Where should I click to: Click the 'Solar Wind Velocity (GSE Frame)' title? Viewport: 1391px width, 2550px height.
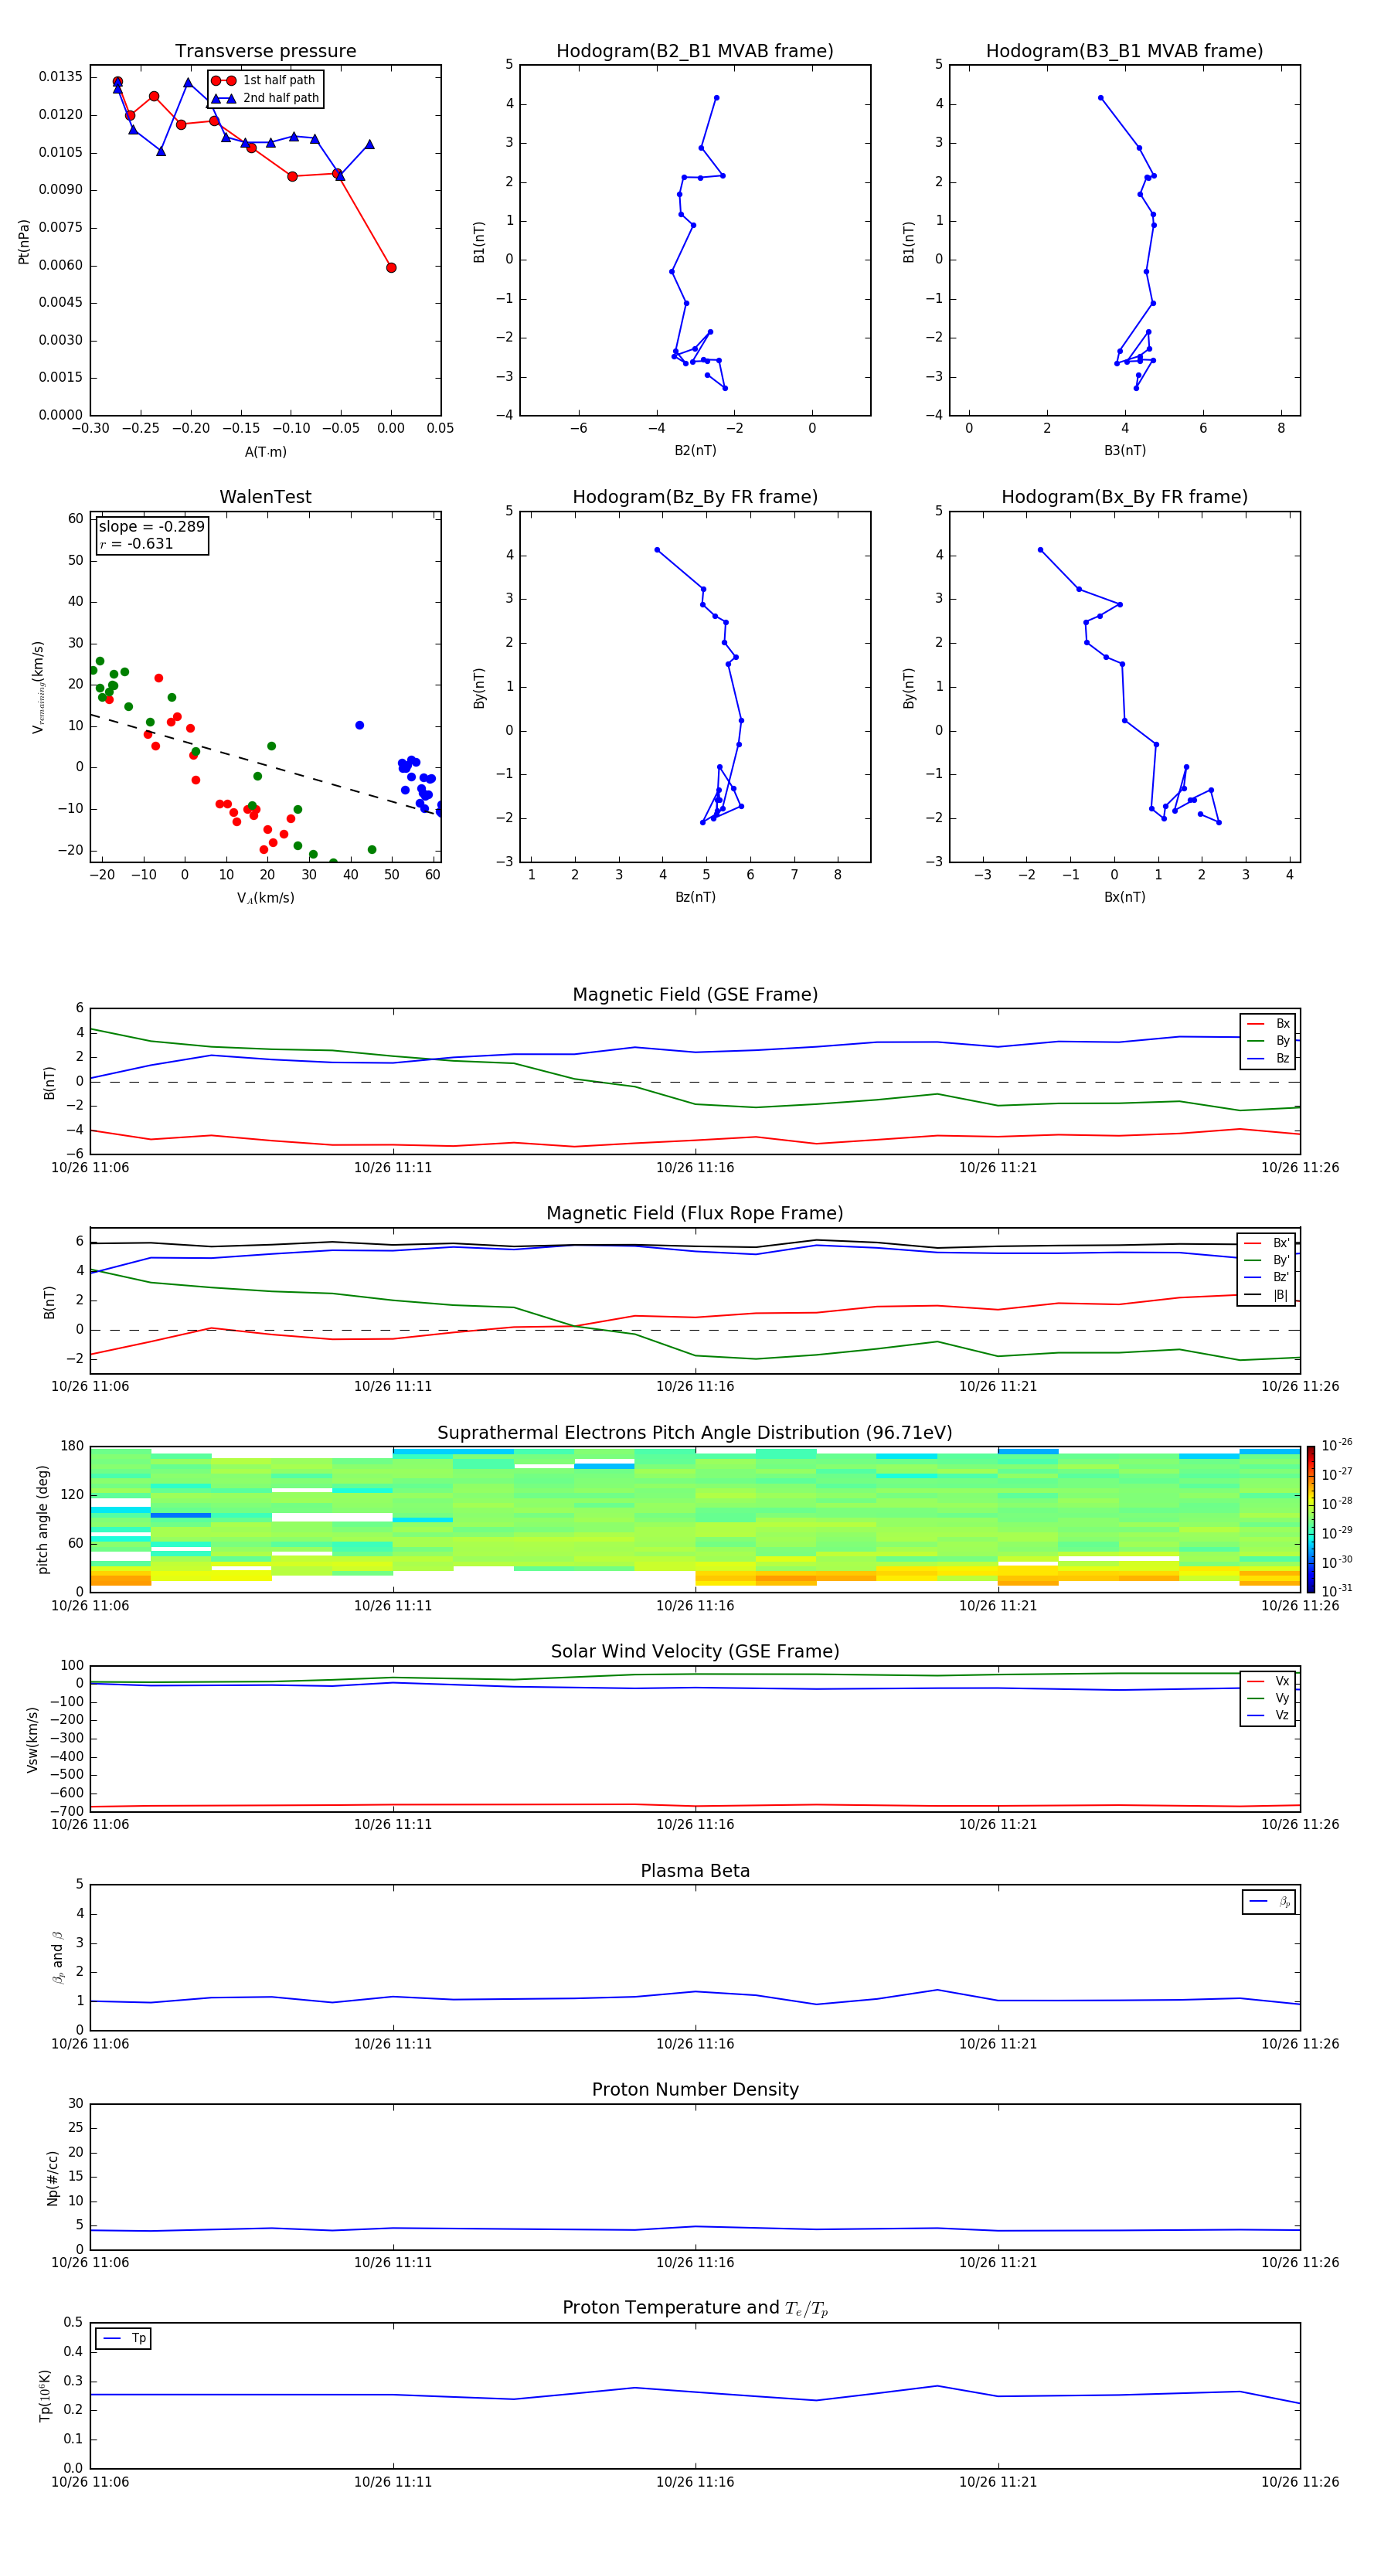pyautogui.click(x=695, y=1651)
